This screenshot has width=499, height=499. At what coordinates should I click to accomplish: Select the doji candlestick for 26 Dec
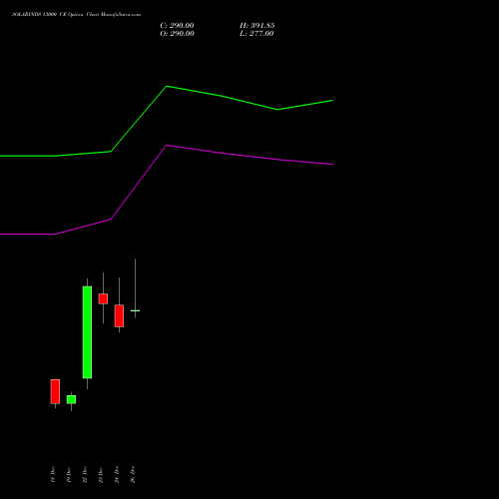tap(135, 310)
